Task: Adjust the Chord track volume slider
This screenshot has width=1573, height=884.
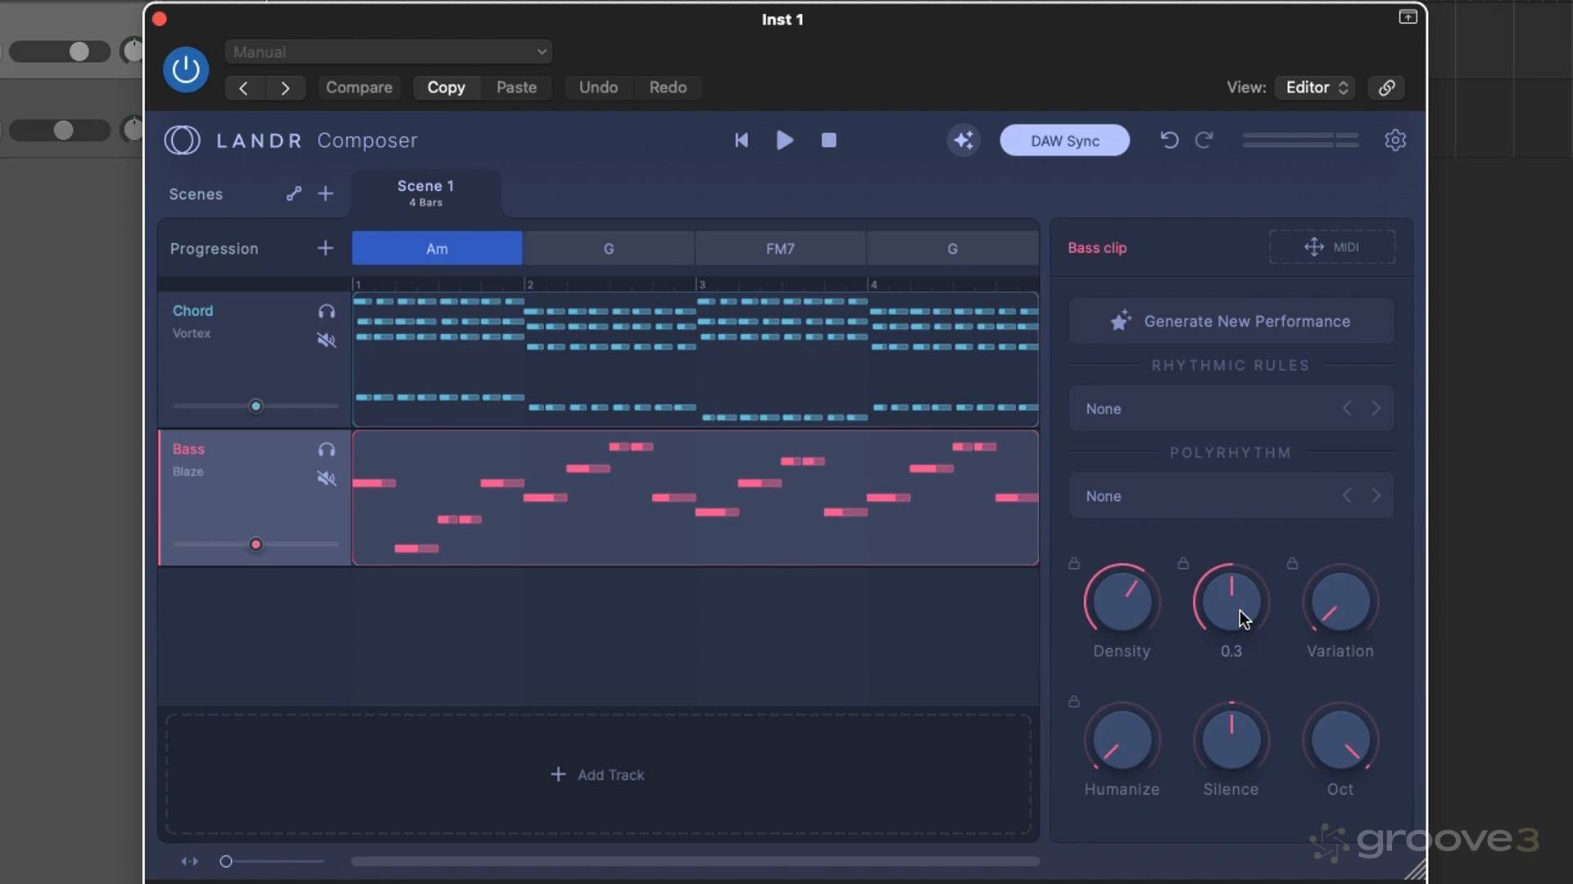Action: pyautogui.click(x=256, y=406)
